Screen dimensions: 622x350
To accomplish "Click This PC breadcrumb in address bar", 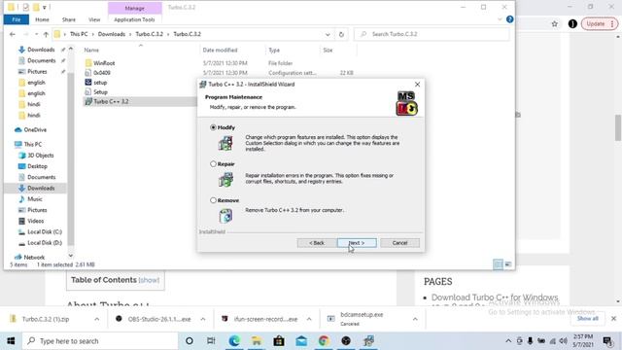I will pos(79,34).
